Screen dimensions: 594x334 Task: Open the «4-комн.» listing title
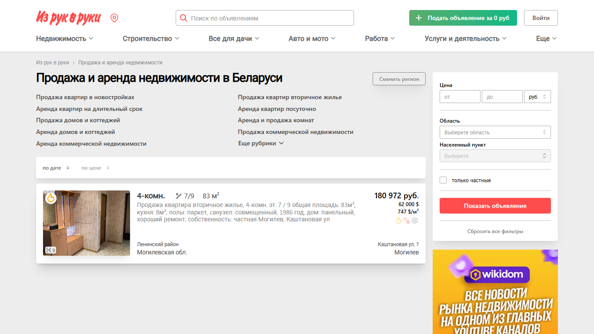click(151, 196)
